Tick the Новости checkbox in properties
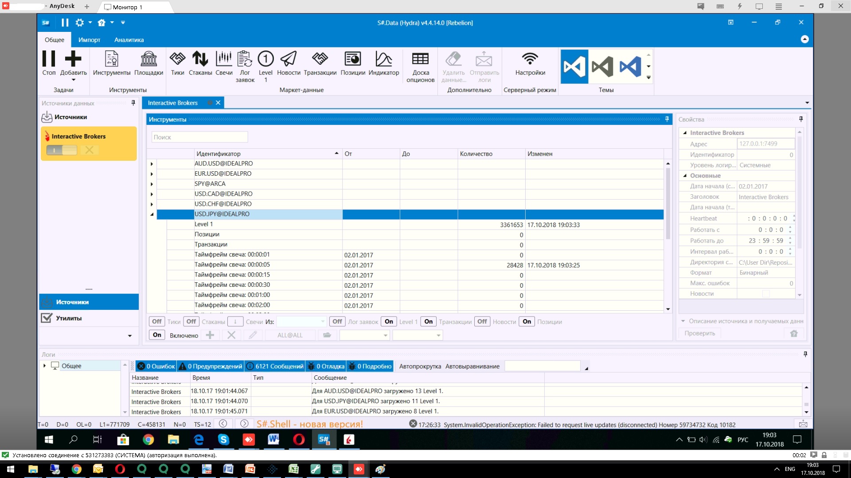851x478 pixels. tap(766, 294)
